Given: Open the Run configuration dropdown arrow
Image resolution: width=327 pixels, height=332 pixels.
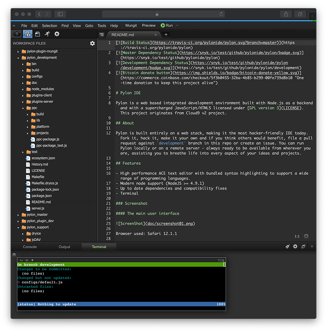Looking at the screenshot, I should click(177, 26).
